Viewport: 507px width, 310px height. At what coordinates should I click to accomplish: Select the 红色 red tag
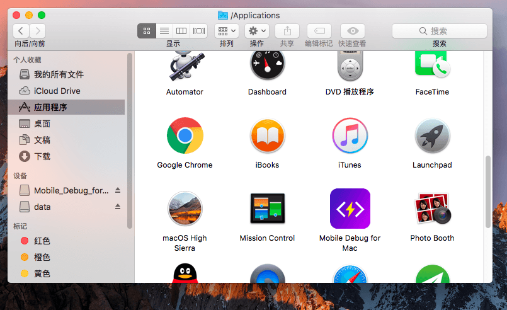66,241
